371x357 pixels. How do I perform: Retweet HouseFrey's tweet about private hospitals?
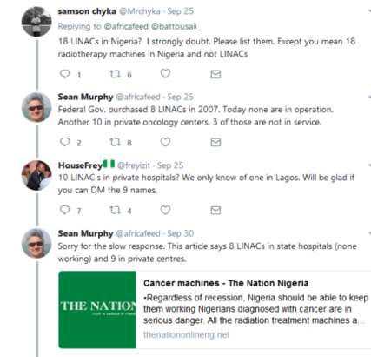pos(115,210)
